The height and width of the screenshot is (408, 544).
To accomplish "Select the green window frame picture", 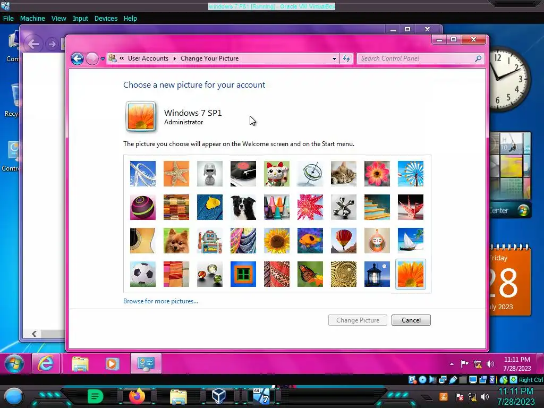I will coord(243,274).
